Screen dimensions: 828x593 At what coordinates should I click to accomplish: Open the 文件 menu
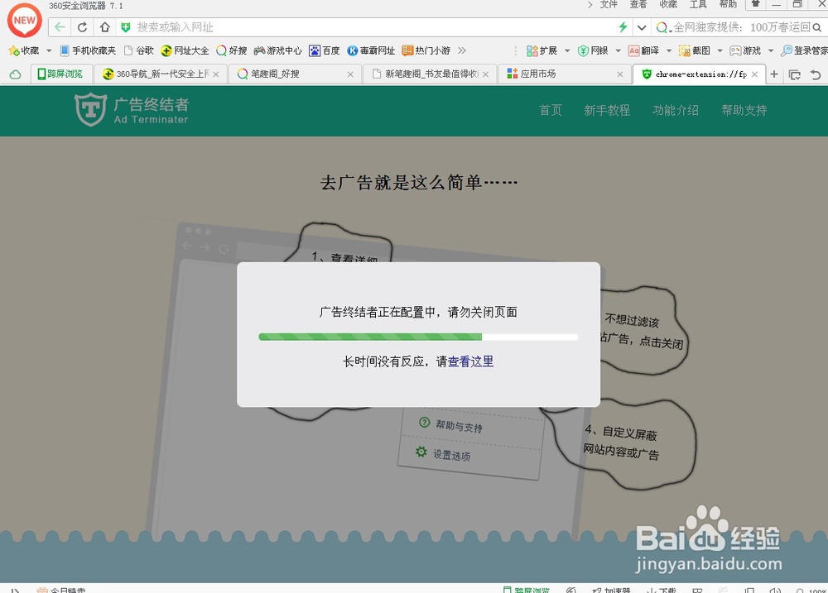(609, 5)
